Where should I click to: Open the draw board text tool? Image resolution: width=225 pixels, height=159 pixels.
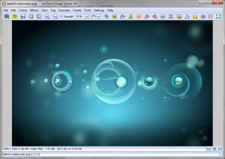pyautogui.click(x=123, y=17)
